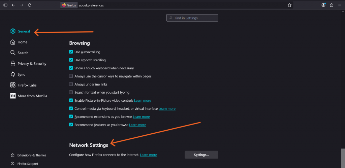Check Search for text when you start typing
The image size is (345, 168).
tap(71, 92)
